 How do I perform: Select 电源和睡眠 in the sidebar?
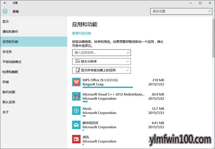point(34,72)
